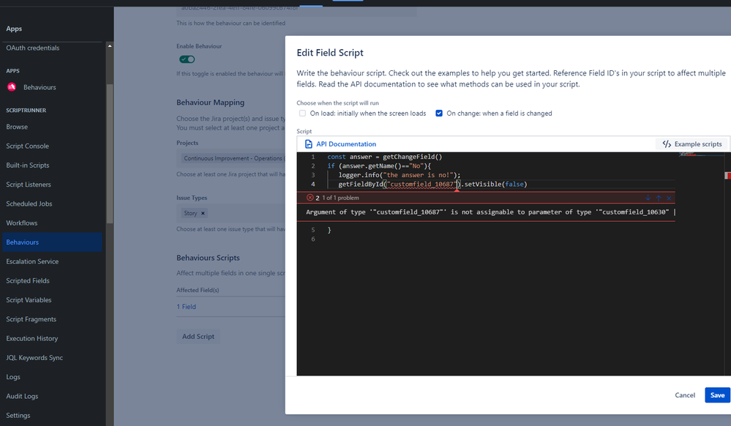Go to next problem with down arrow
This screenshot has width=731, height=426.
pyautogui.click(x=648, y=198)
